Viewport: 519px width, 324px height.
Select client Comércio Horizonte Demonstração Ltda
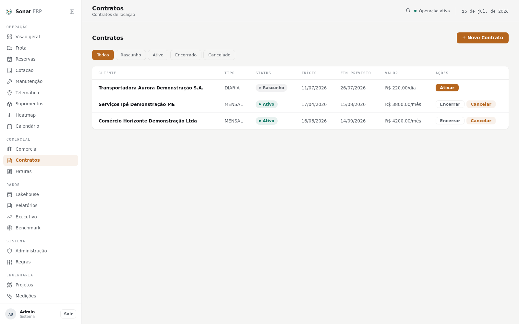148,121
